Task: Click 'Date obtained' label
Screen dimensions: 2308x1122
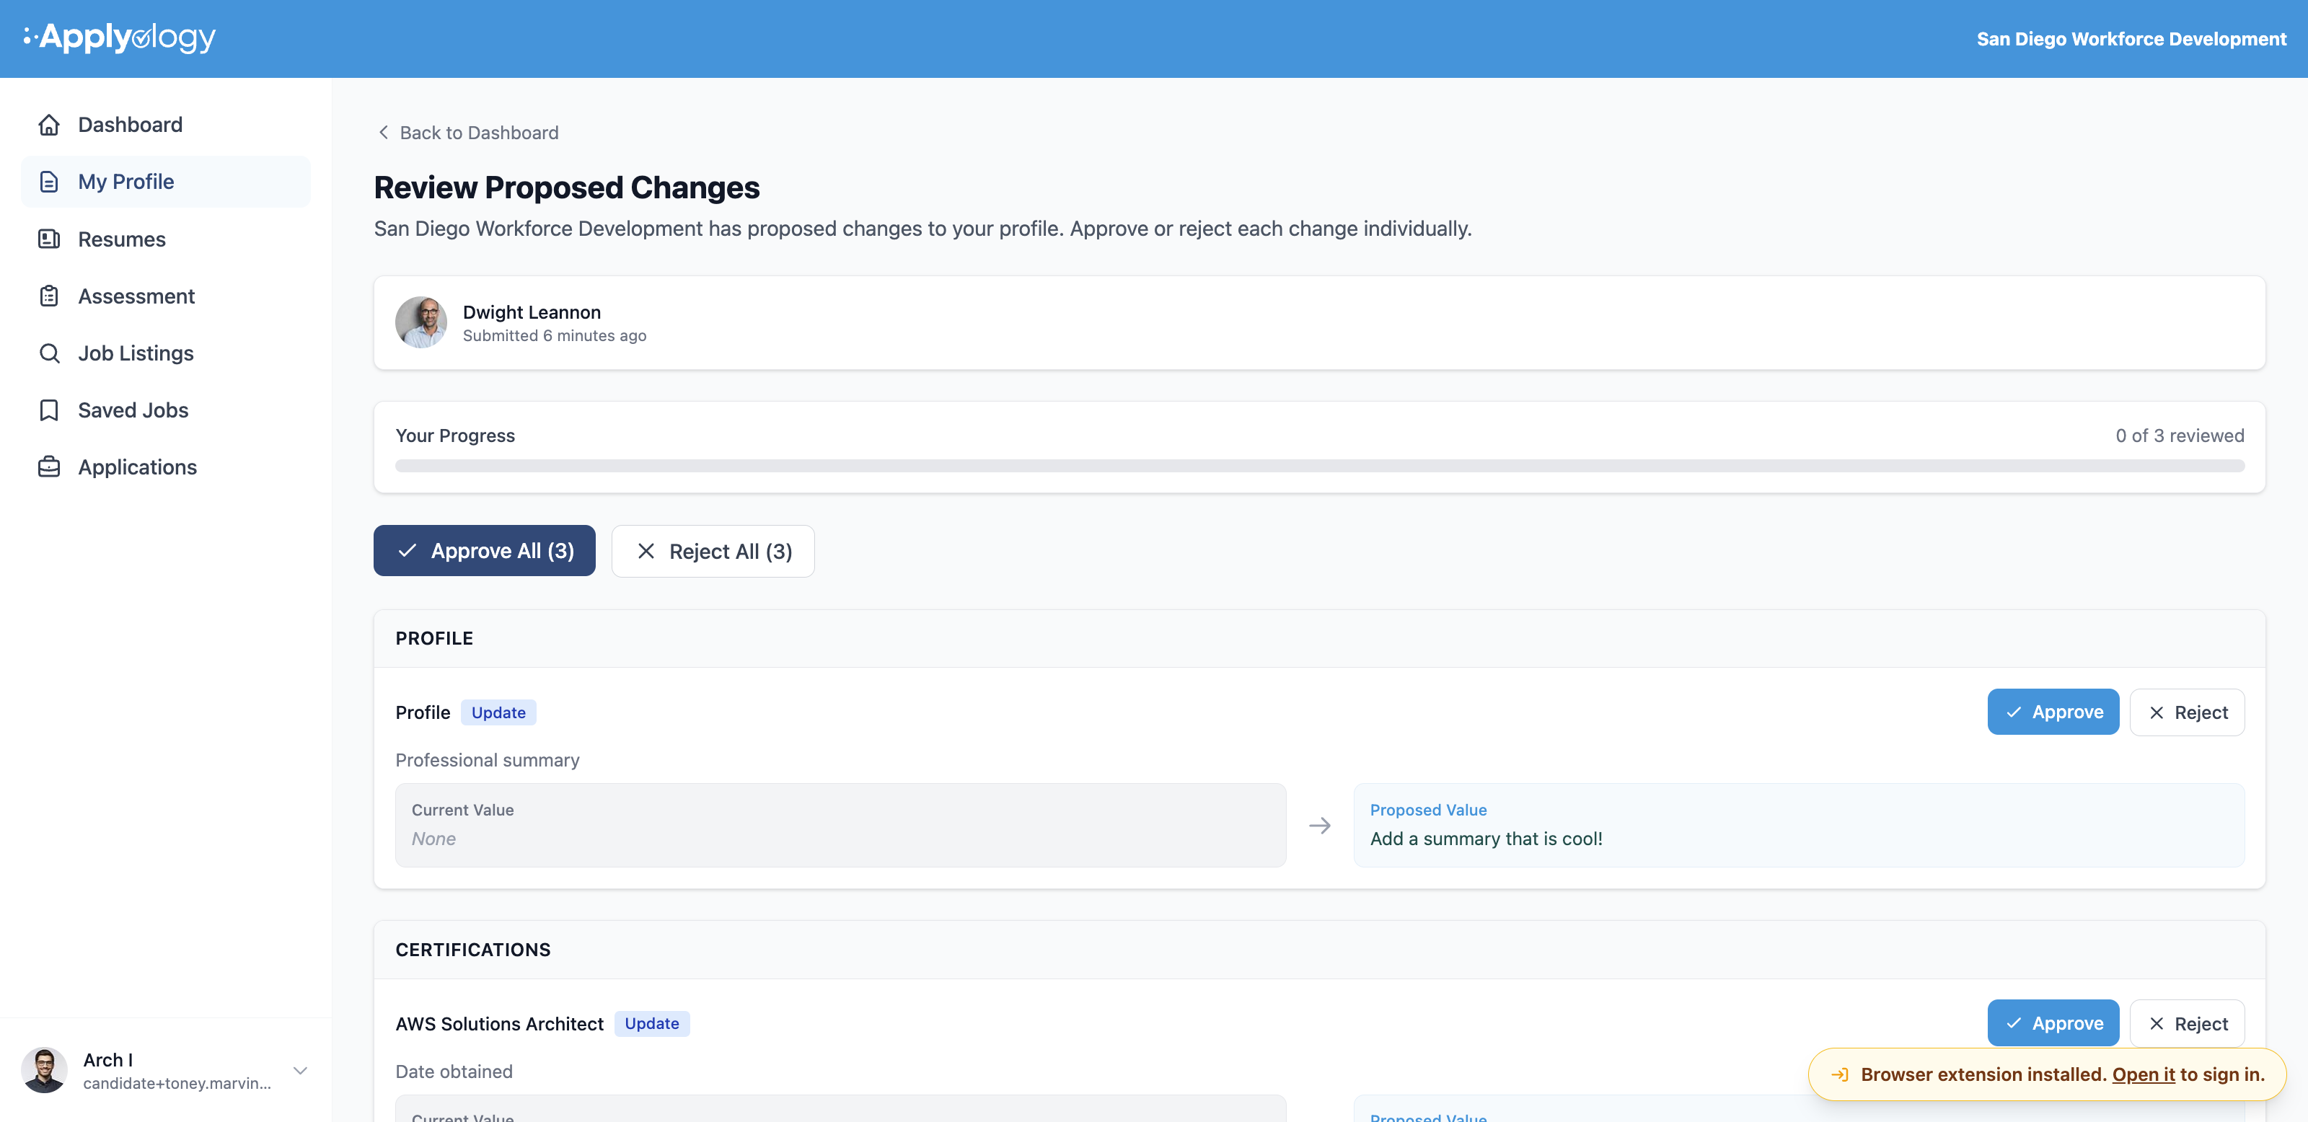Action: coord(454,1072)
